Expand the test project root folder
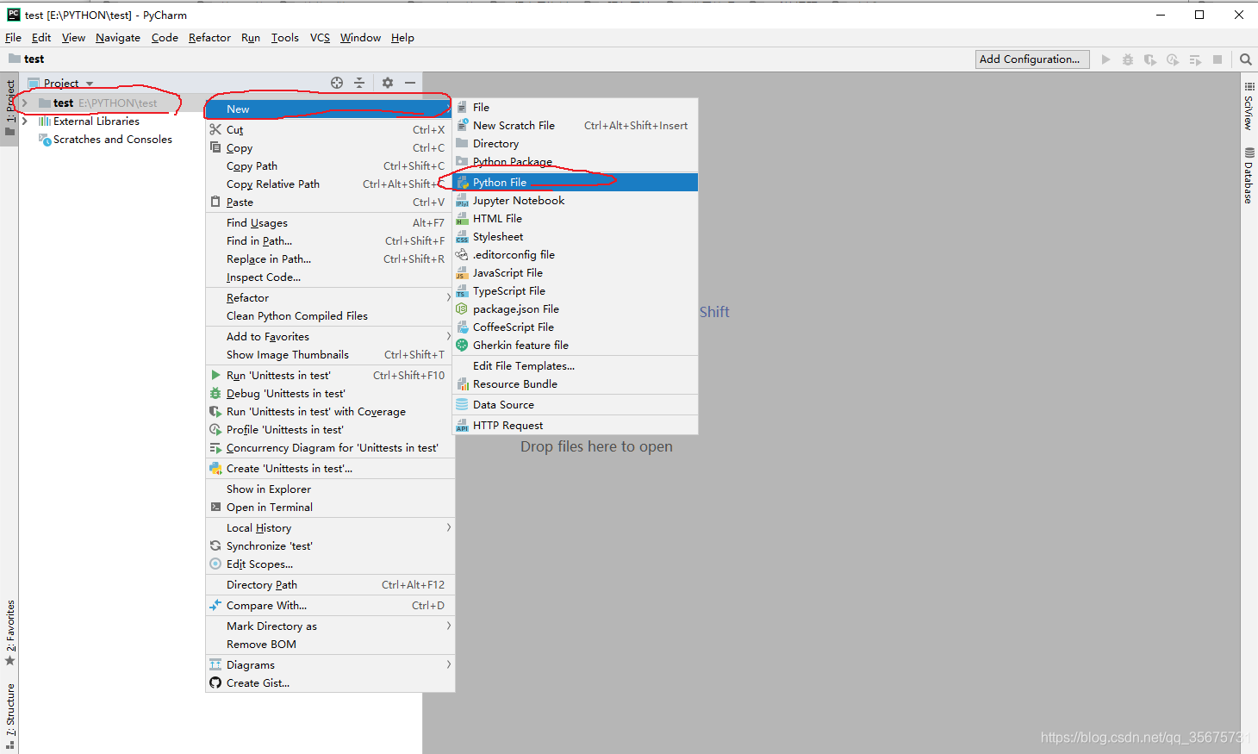1258x754 pixels. [25, 103]
